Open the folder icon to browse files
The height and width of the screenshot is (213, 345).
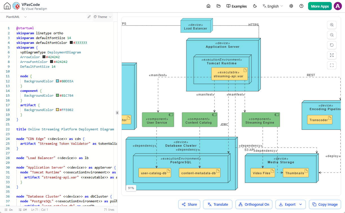(219, 6)
